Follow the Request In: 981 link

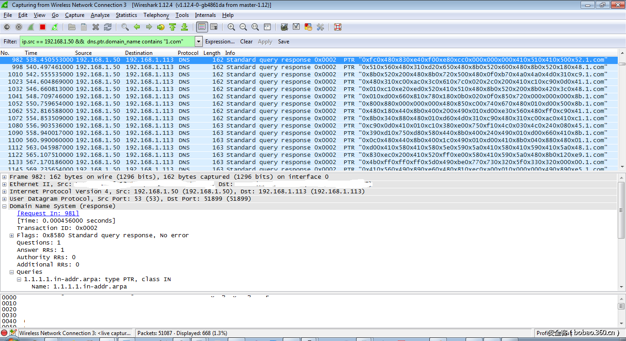pyautogui.click(x=48, y=213)
